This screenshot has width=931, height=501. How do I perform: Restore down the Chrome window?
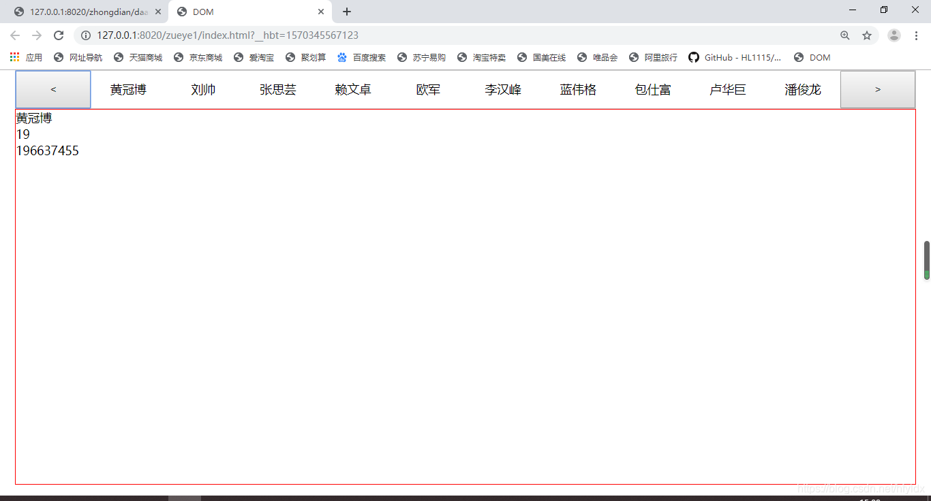coord(884,10)
